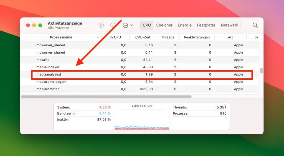Screen dimensions: 284x156
Task: Zoom window with green button
Action: pyautogui.click(x=40, y=25)
